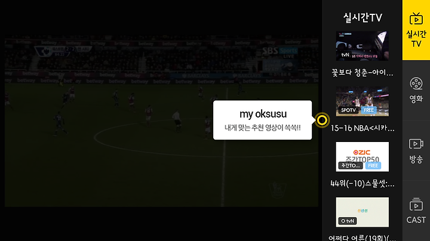The image size is (430, 241).
Task: Play the tvN channel thumbnail
Action: [x=363, y=46]
